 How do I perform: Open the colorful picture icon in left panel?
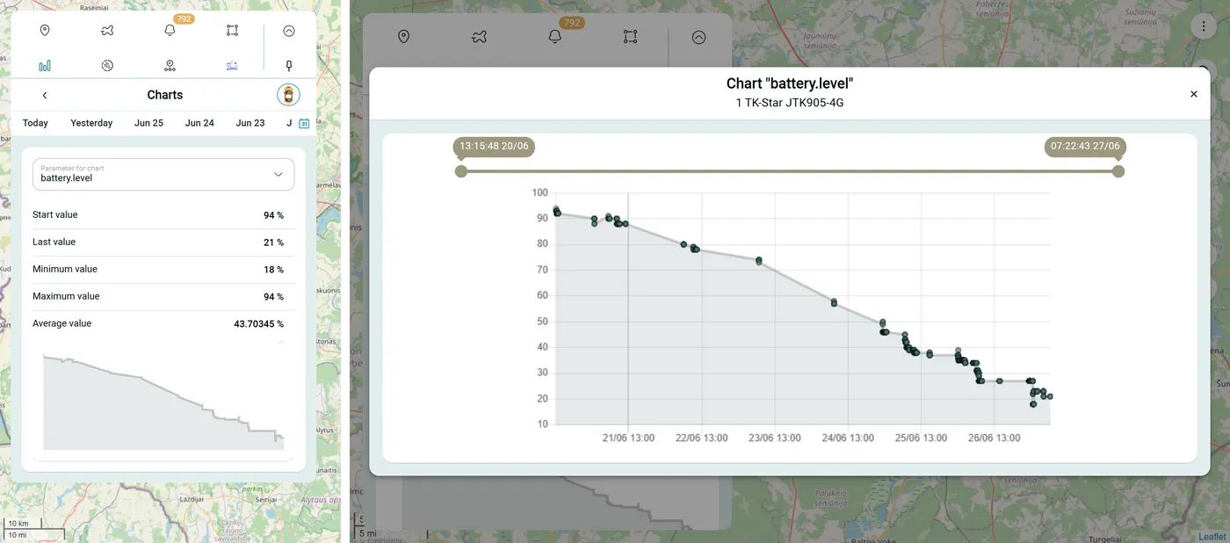coord(232,66)
